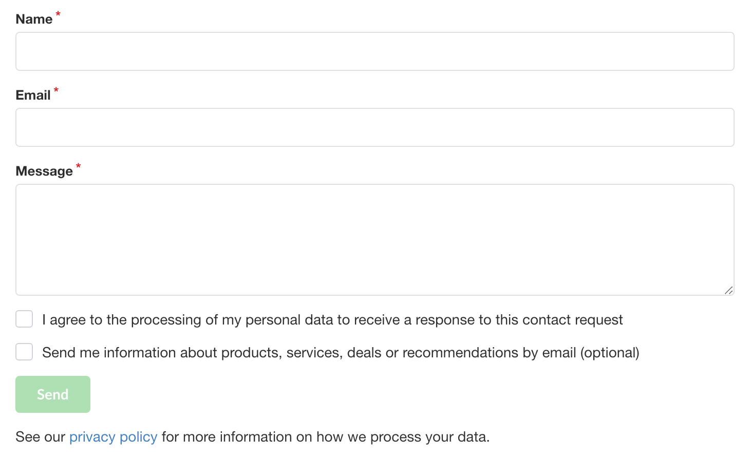Select the red asterisk next to Email

(55, 91)
